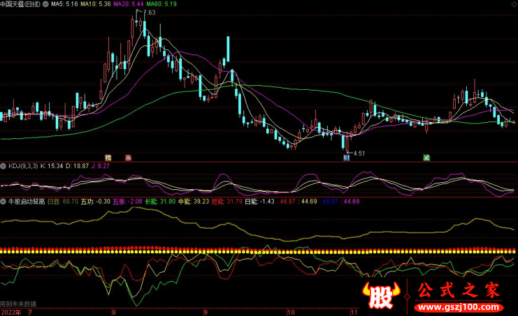Select the green MA60 moving average label
518x316 pixels.
(x=161, y=4)
